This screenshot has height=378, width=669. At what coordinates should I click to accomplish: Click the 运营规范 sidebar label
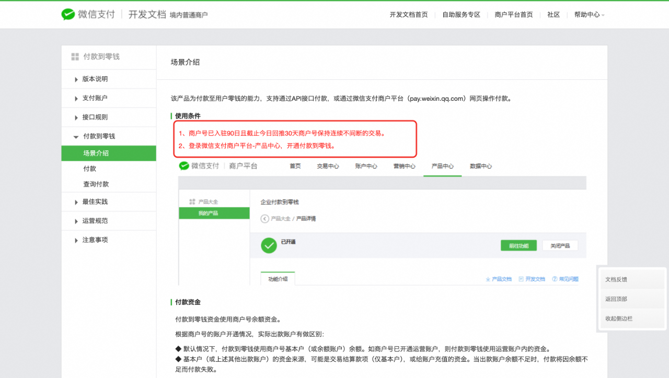(x=95, y=221)
